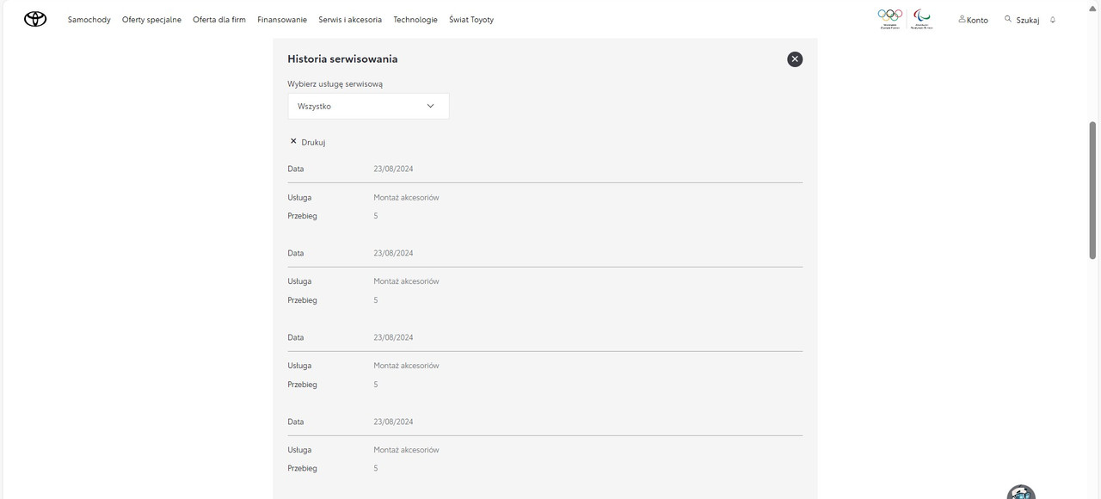Click the Toyota logo icon
Viewport: 1101px width, 499px height.
(35, 19)
